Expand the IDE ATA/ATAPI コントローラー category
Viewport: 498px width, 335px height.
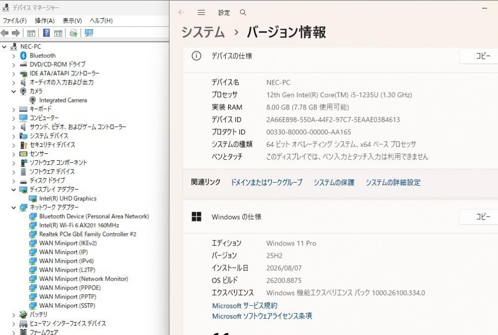(x=13, y=74)
